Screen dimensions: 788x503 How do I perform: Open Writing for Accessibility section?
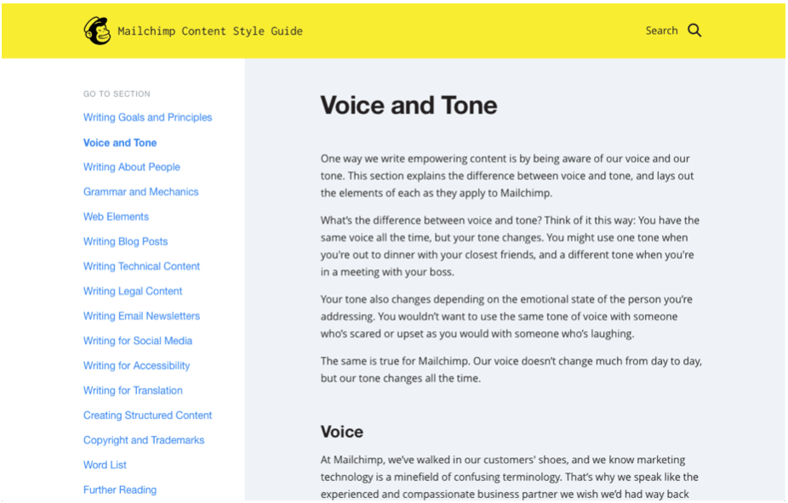[137, 365]
